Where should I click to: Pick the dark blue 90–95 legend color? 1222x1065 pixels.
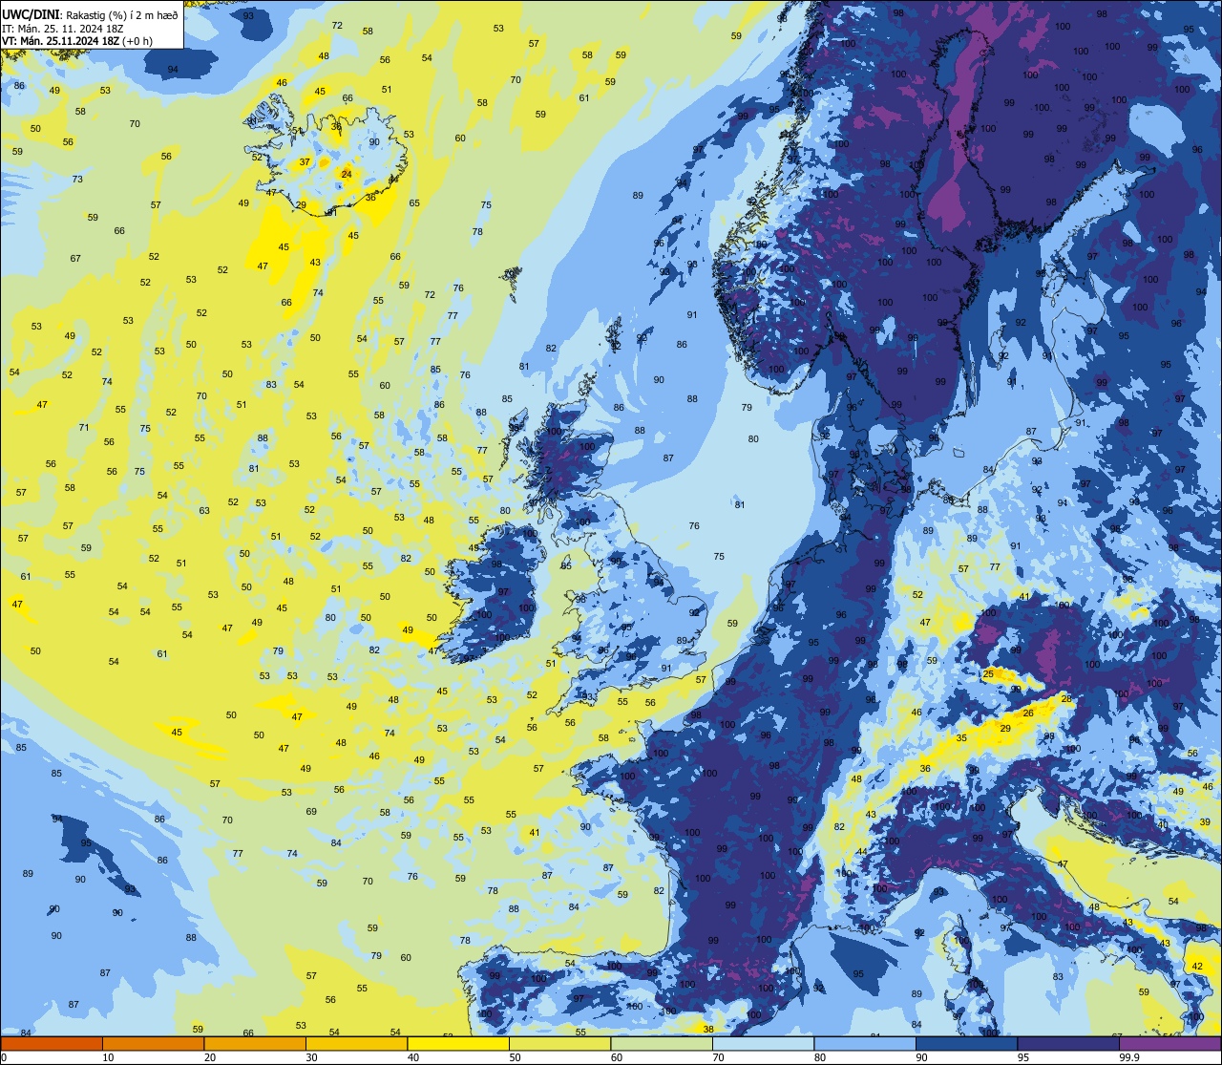click(967, 1043)
